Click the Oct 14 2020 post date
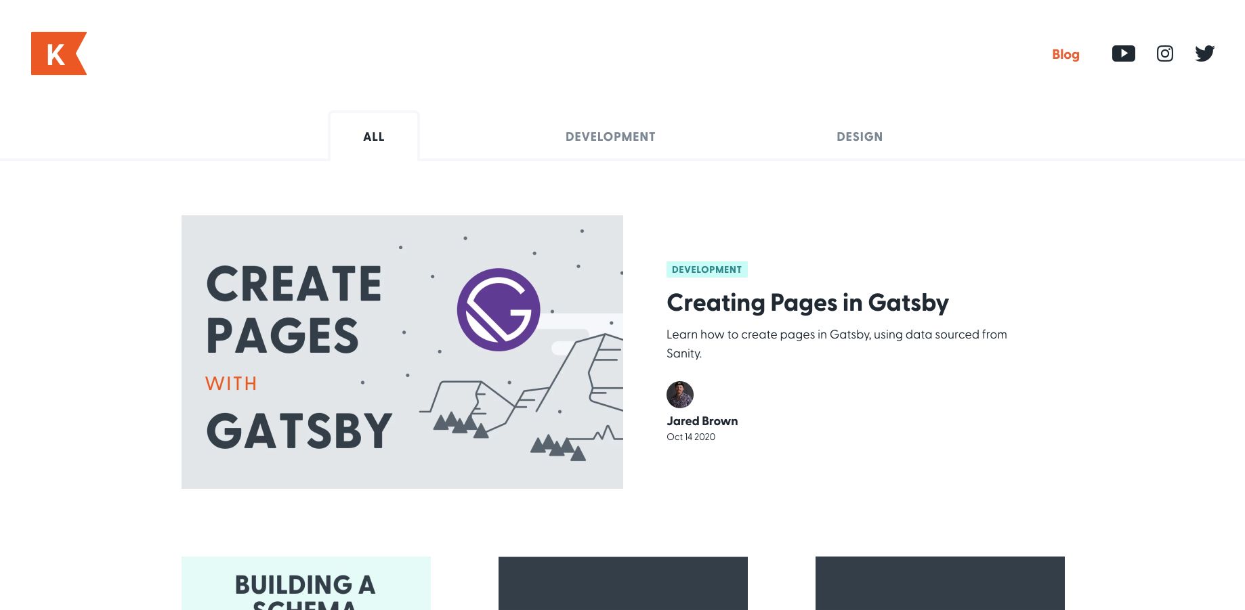The image size is (1245, 610). (x=691, y=437)
